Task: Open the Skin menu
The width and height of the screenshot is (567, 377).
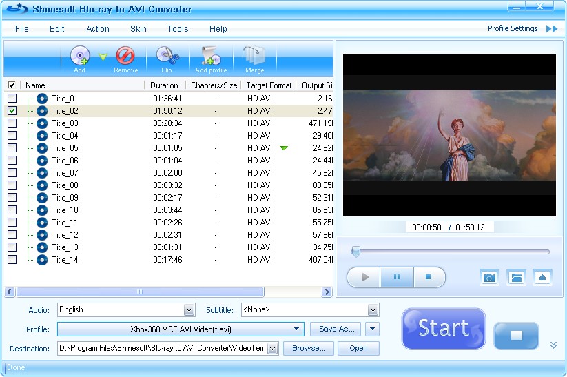Action: pyautogui.click(x=138, y=29)
